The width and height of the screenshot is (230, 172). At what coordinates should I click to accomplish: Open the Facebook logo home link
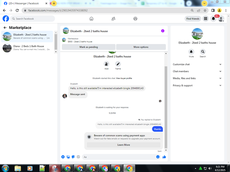tap(6, 19)
